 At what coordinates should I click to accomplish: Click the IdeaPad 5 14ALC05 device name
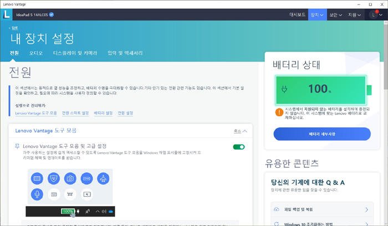point(32,15)
